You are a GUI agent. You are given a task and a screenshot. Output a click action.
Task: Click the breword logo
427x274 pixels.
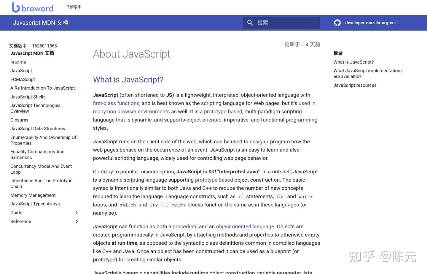click(32, 7)
